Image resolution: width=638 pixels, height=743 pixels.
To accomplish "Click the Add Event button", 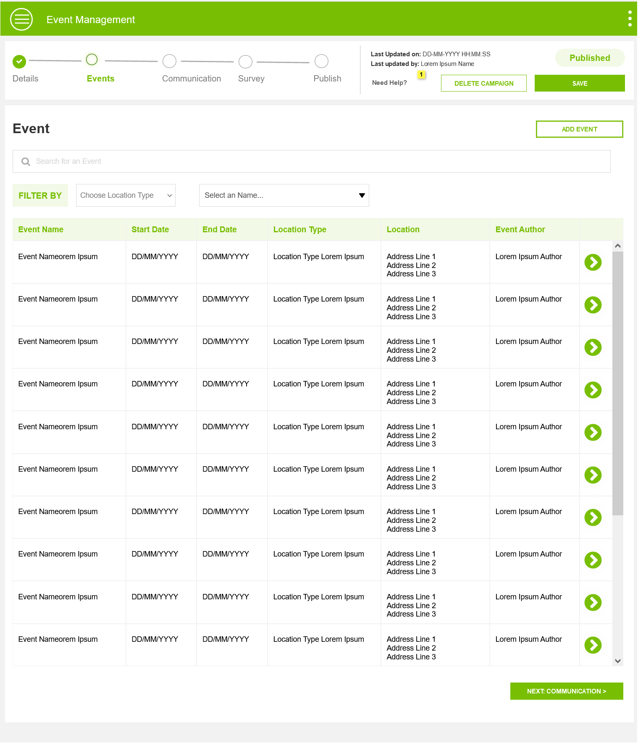I will point(579,129).
